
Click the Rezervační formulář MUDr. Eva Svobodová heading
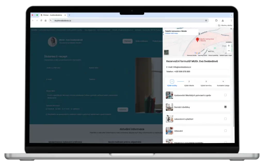(192, 61)
